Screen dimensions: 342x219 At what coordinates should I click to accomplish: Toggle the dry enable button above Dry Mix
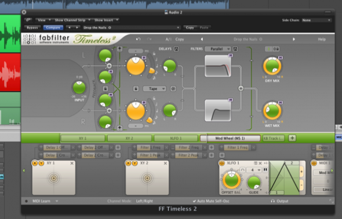[x=268, y=49]
